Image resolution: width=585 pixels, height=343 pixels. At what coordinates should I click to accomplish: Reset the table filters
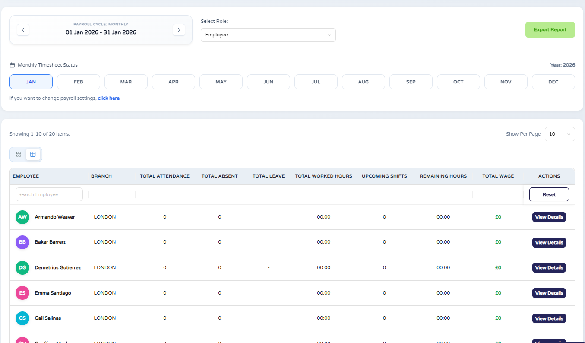(x=549, y=194)
